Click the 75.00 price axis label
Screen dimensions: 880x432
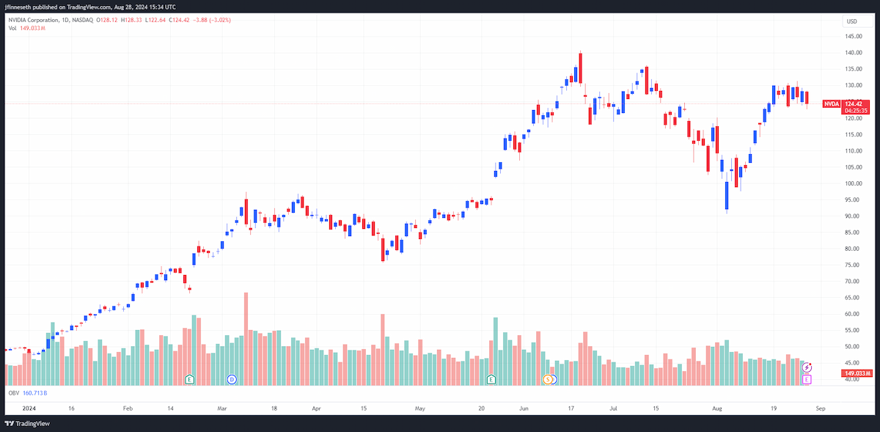pos(854,265)
